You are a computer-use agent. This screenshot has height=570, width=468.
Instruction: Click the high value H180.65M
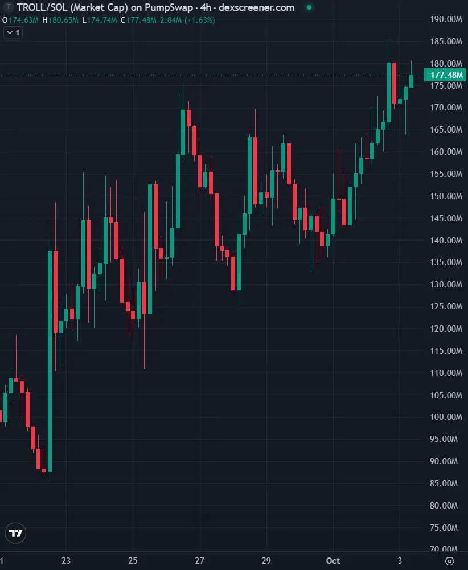point(60,20)
